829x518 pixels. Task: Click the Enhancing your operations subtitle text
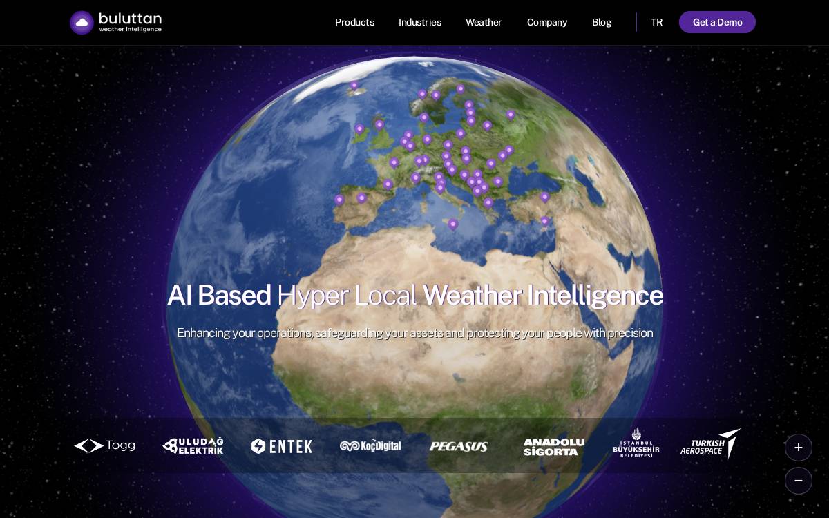(x=414, y=333)
